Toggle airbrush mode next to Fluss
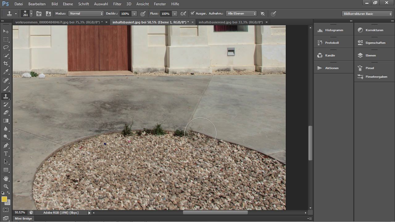 click(x=183, y=14)
